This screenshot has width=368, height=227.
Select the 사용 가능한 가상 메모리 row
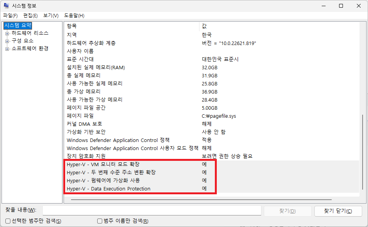tap(211, 100)
